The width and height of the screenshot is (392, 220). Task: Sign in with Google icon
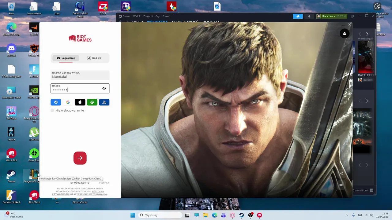click(68, 102)
